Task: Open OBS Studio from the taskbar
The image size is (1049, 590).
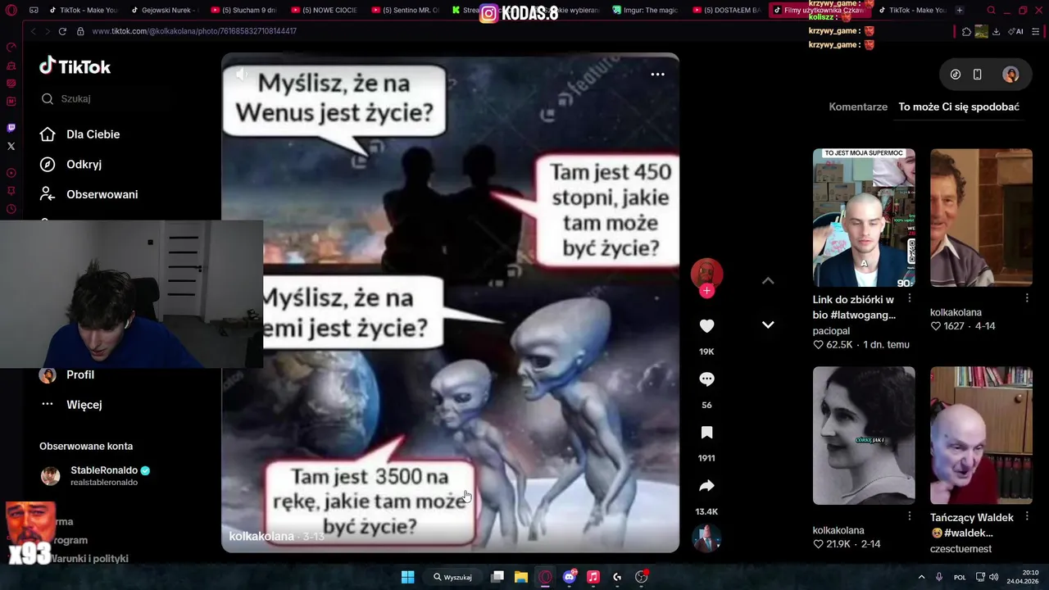Action: pyautogui.click(x=642, y=577)
